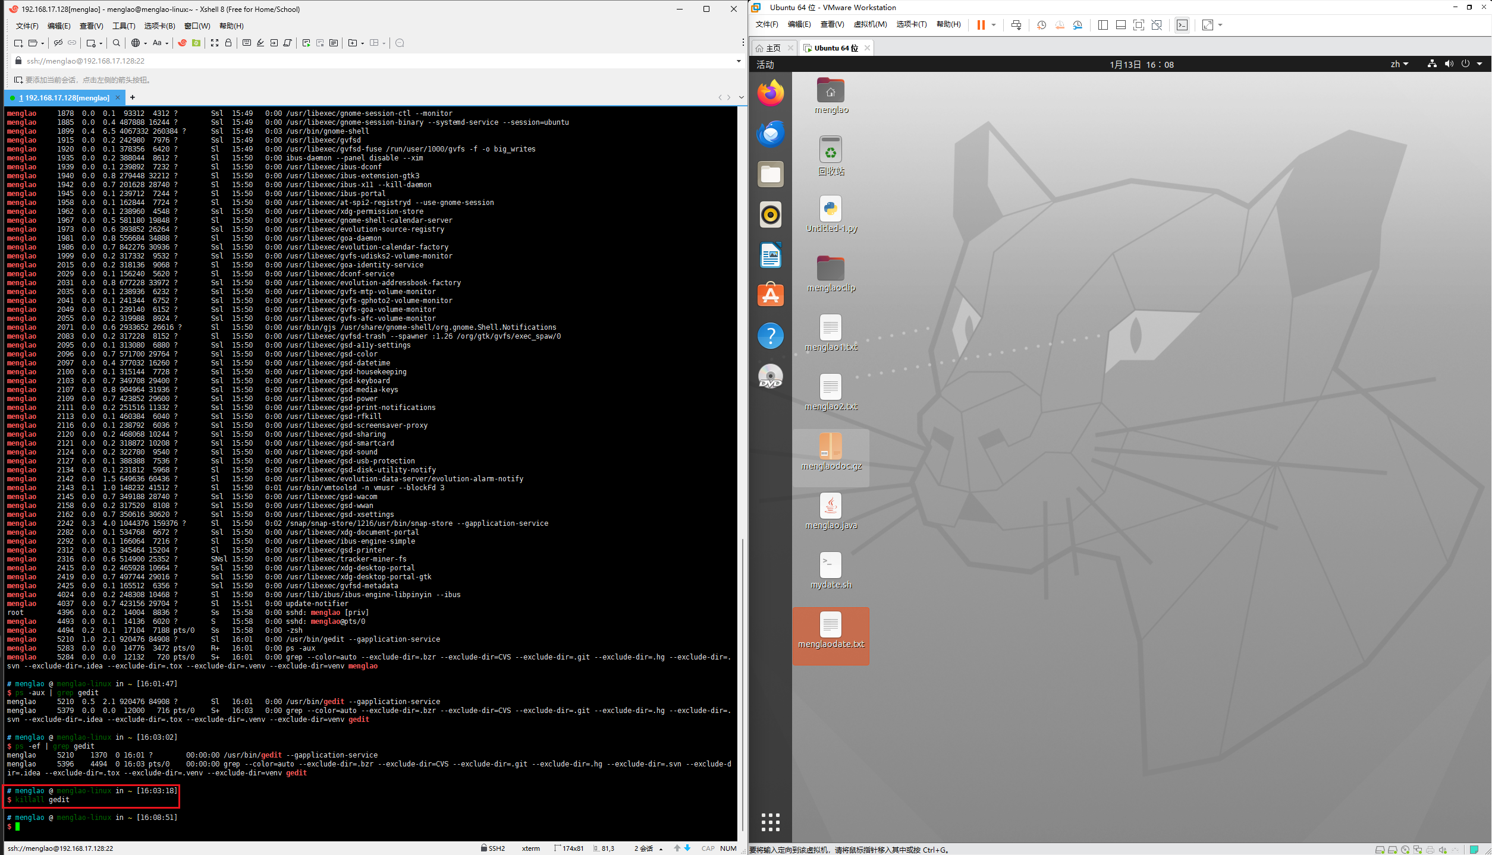
Task: Expand the VMware power options dropdown arrow
Action: (x=994, y=25)
